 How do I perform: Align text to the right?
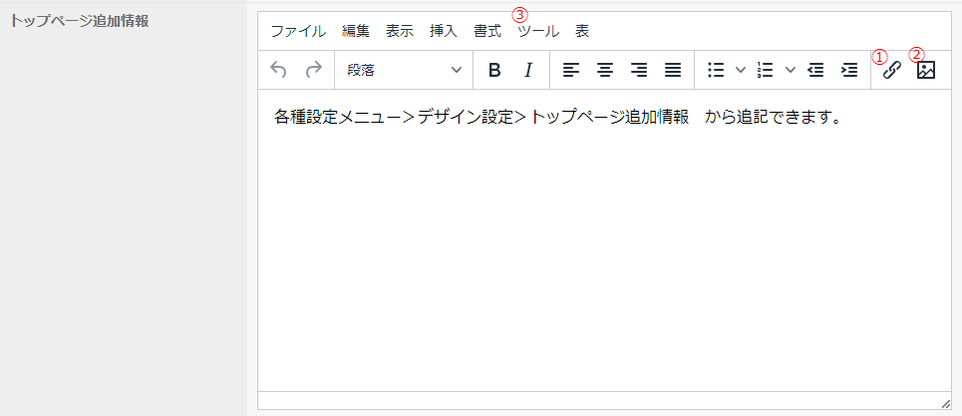[x=639, y=70]
